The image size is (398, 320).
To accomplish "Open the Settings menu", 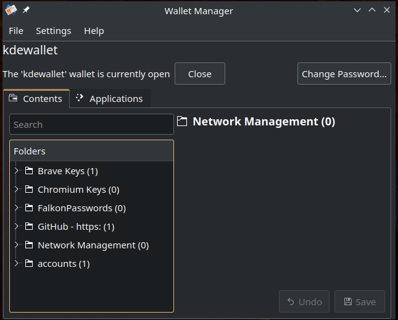I will (x=54, y=31).
